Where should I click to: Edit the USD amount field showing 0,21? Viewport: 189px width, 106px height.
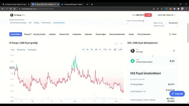tap(172, 61)
